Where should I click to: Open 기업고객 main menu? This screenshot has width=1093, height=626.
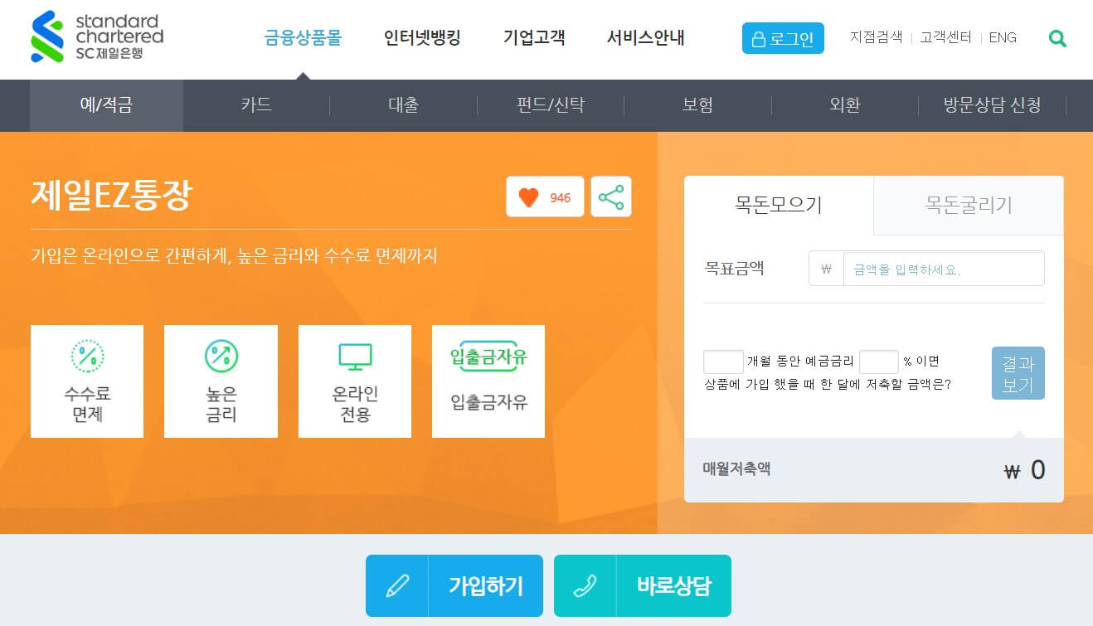[x=534, y=37]
